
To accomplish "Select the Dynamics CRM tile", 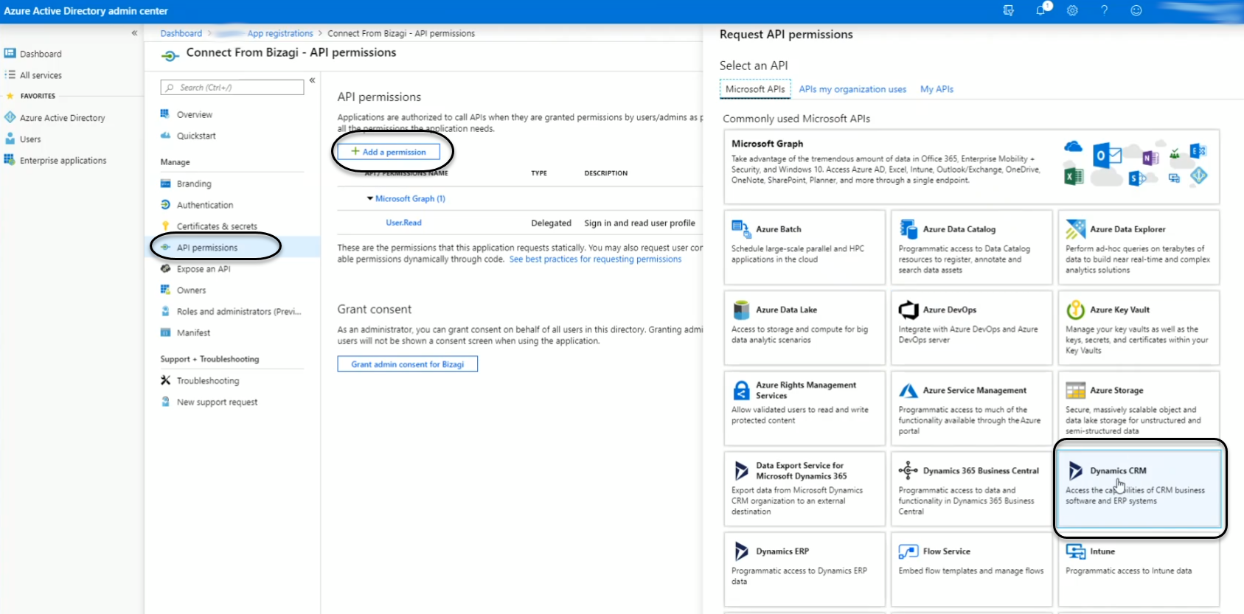I will tap(1139, 489).
